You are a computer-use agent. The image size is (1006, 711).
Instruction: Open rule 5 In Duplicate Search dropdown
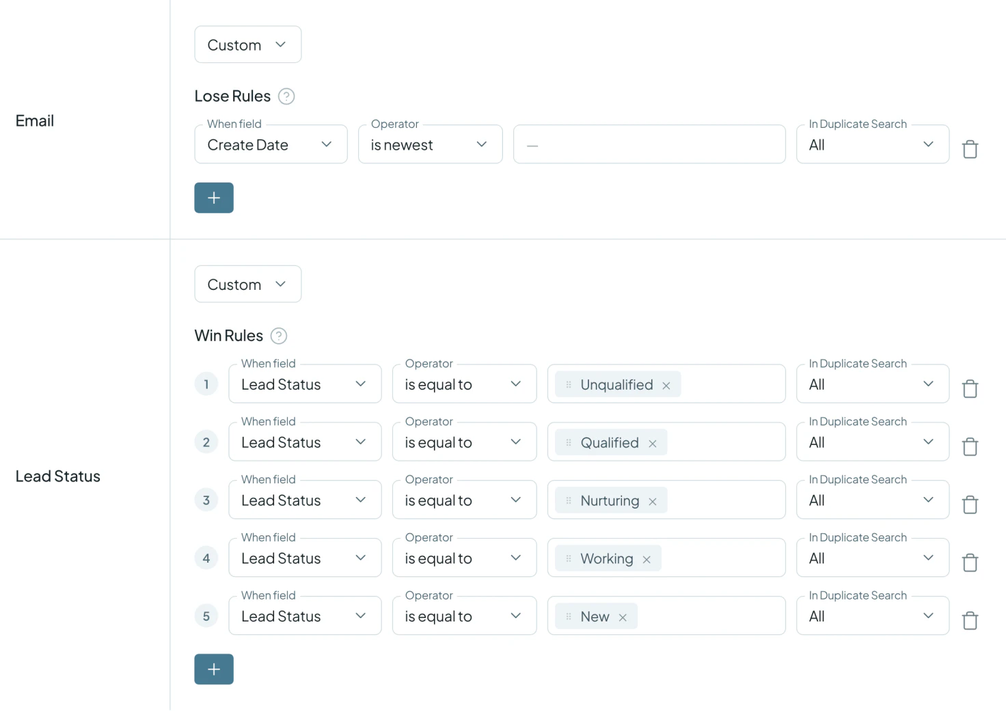[x=873, y=616]
